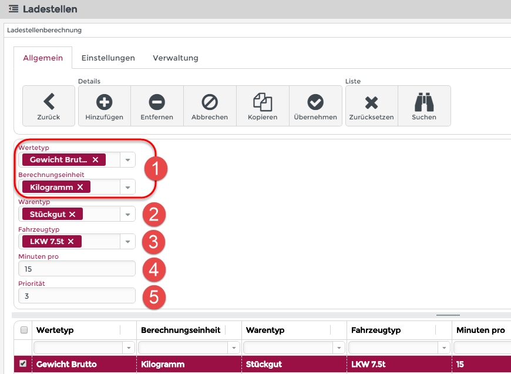Sort by the Berechnungseinheit column header
This screenshot has height=374, width=511.
pos(181,330)
